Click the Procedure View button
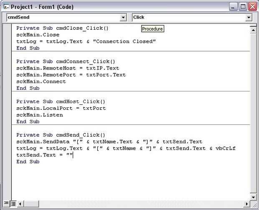This screenshot has height=210, width=259. click(x=8, y=204)
